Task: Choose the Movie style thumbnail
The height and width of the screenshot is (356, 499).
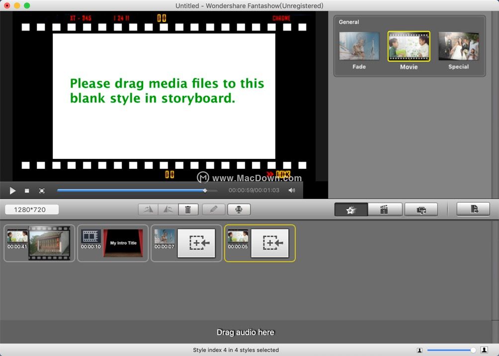Action: [x=409, y=46]
